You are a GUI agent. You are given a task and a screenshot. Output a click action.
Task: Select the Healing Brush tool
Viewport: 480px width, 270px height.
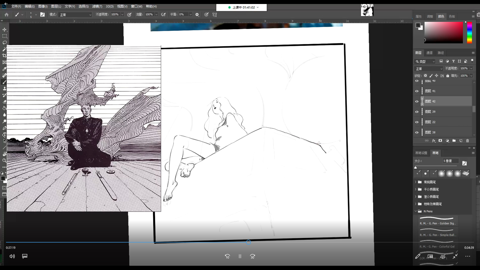tap(4, 75)
